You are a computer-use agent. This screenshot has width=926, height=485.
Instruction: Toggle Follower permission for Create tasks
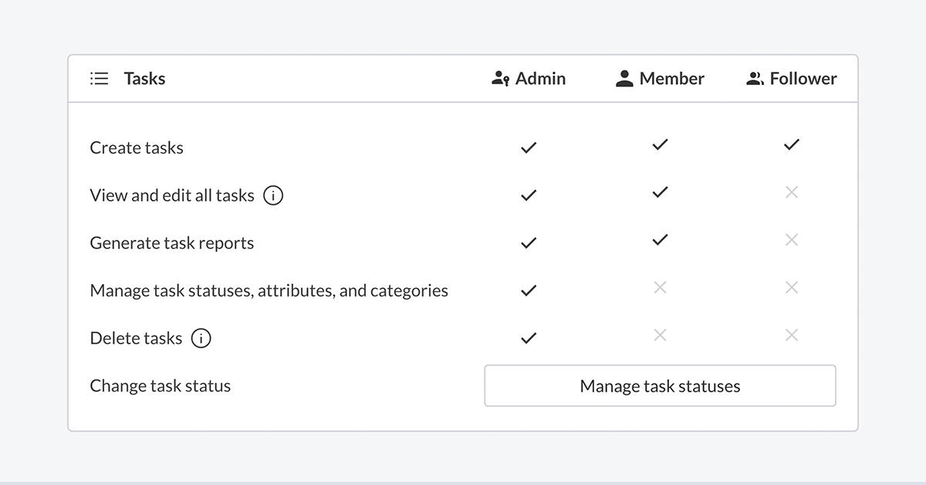coord(791,144)
